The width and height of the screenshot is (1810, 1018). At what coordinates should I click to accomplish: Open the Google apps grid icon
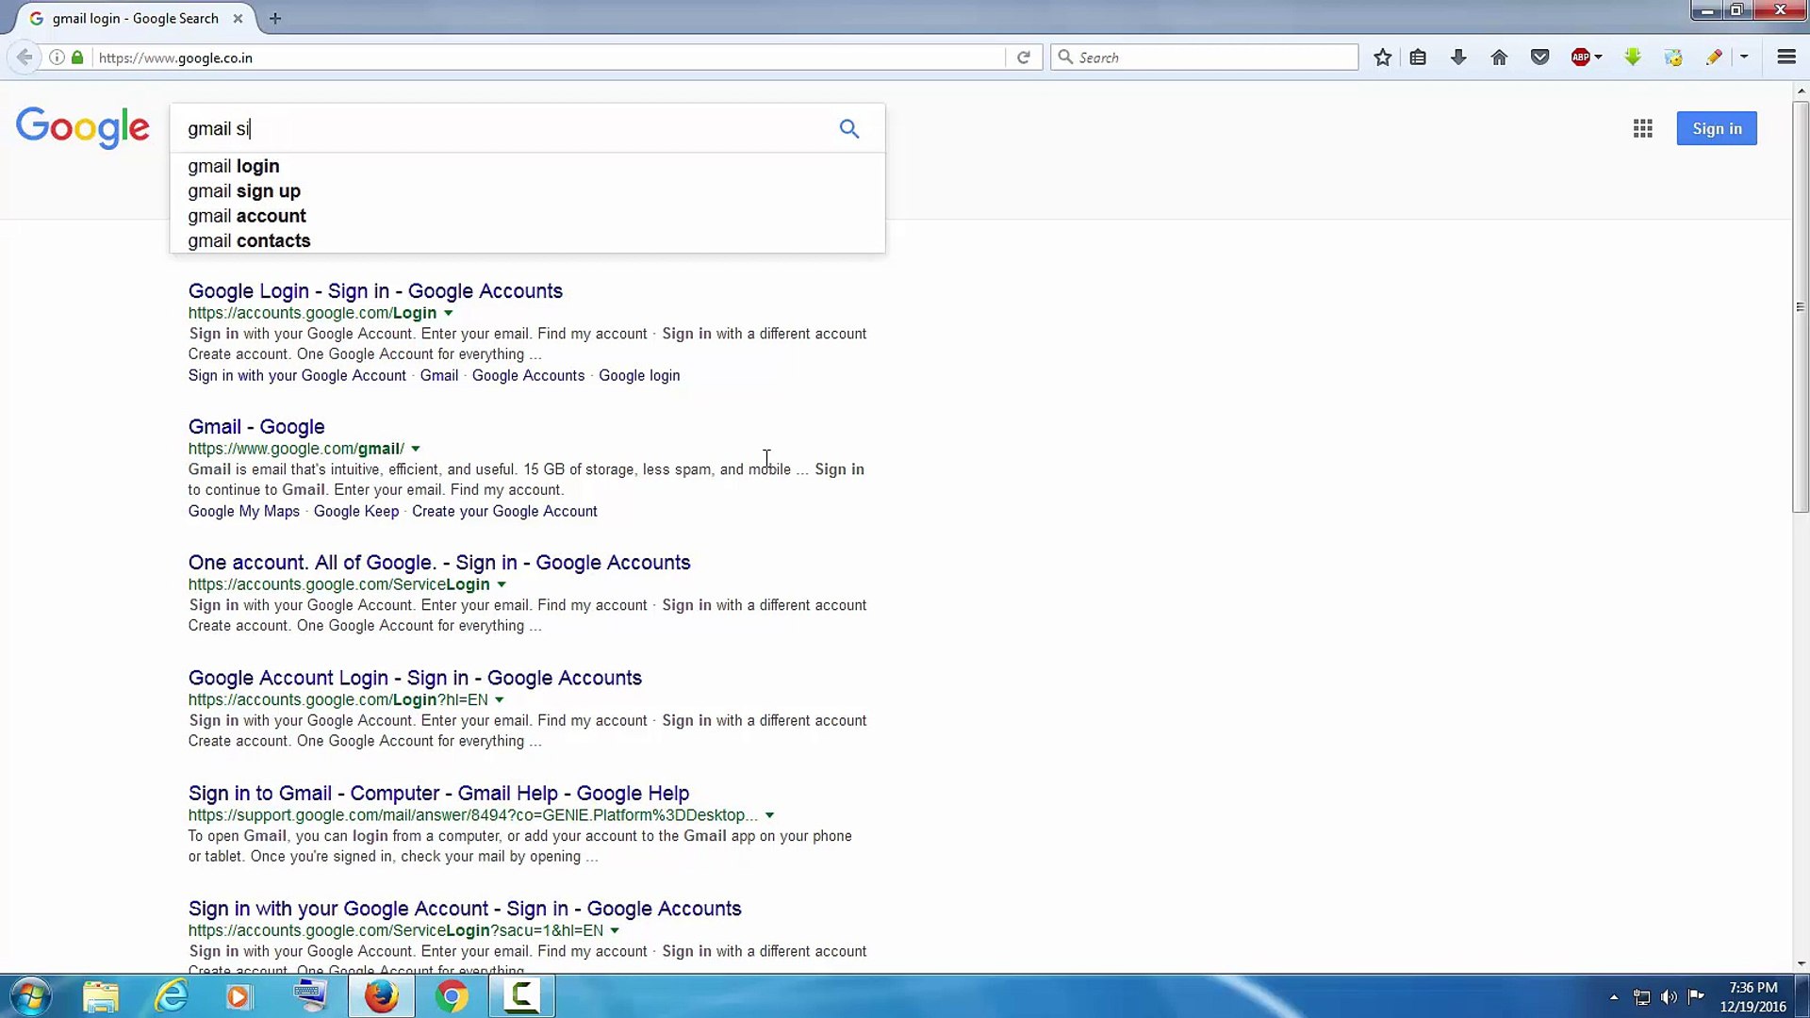[x=1642, y=128]
